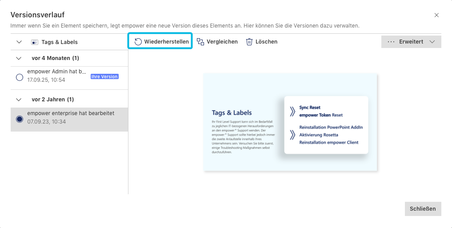Click the 'Wiederherstellen' label text

166,42
